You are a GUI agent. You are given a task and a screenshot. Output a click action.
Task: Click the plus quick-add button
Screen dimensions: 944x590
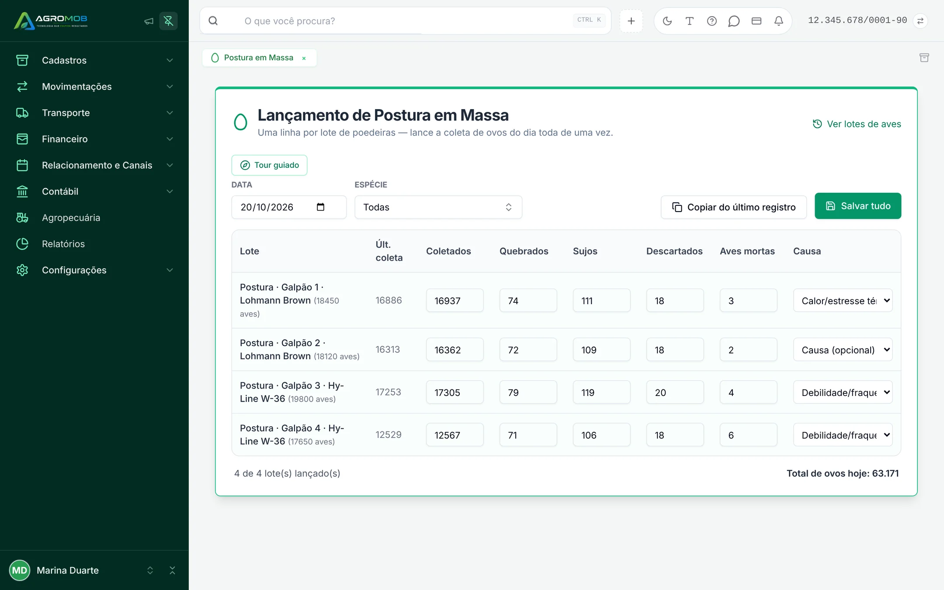(631, 21)
